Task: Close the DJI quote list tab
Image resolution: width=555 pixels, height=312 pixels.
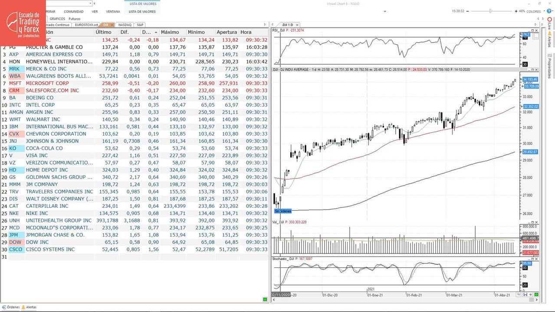Action: point(112,25)
